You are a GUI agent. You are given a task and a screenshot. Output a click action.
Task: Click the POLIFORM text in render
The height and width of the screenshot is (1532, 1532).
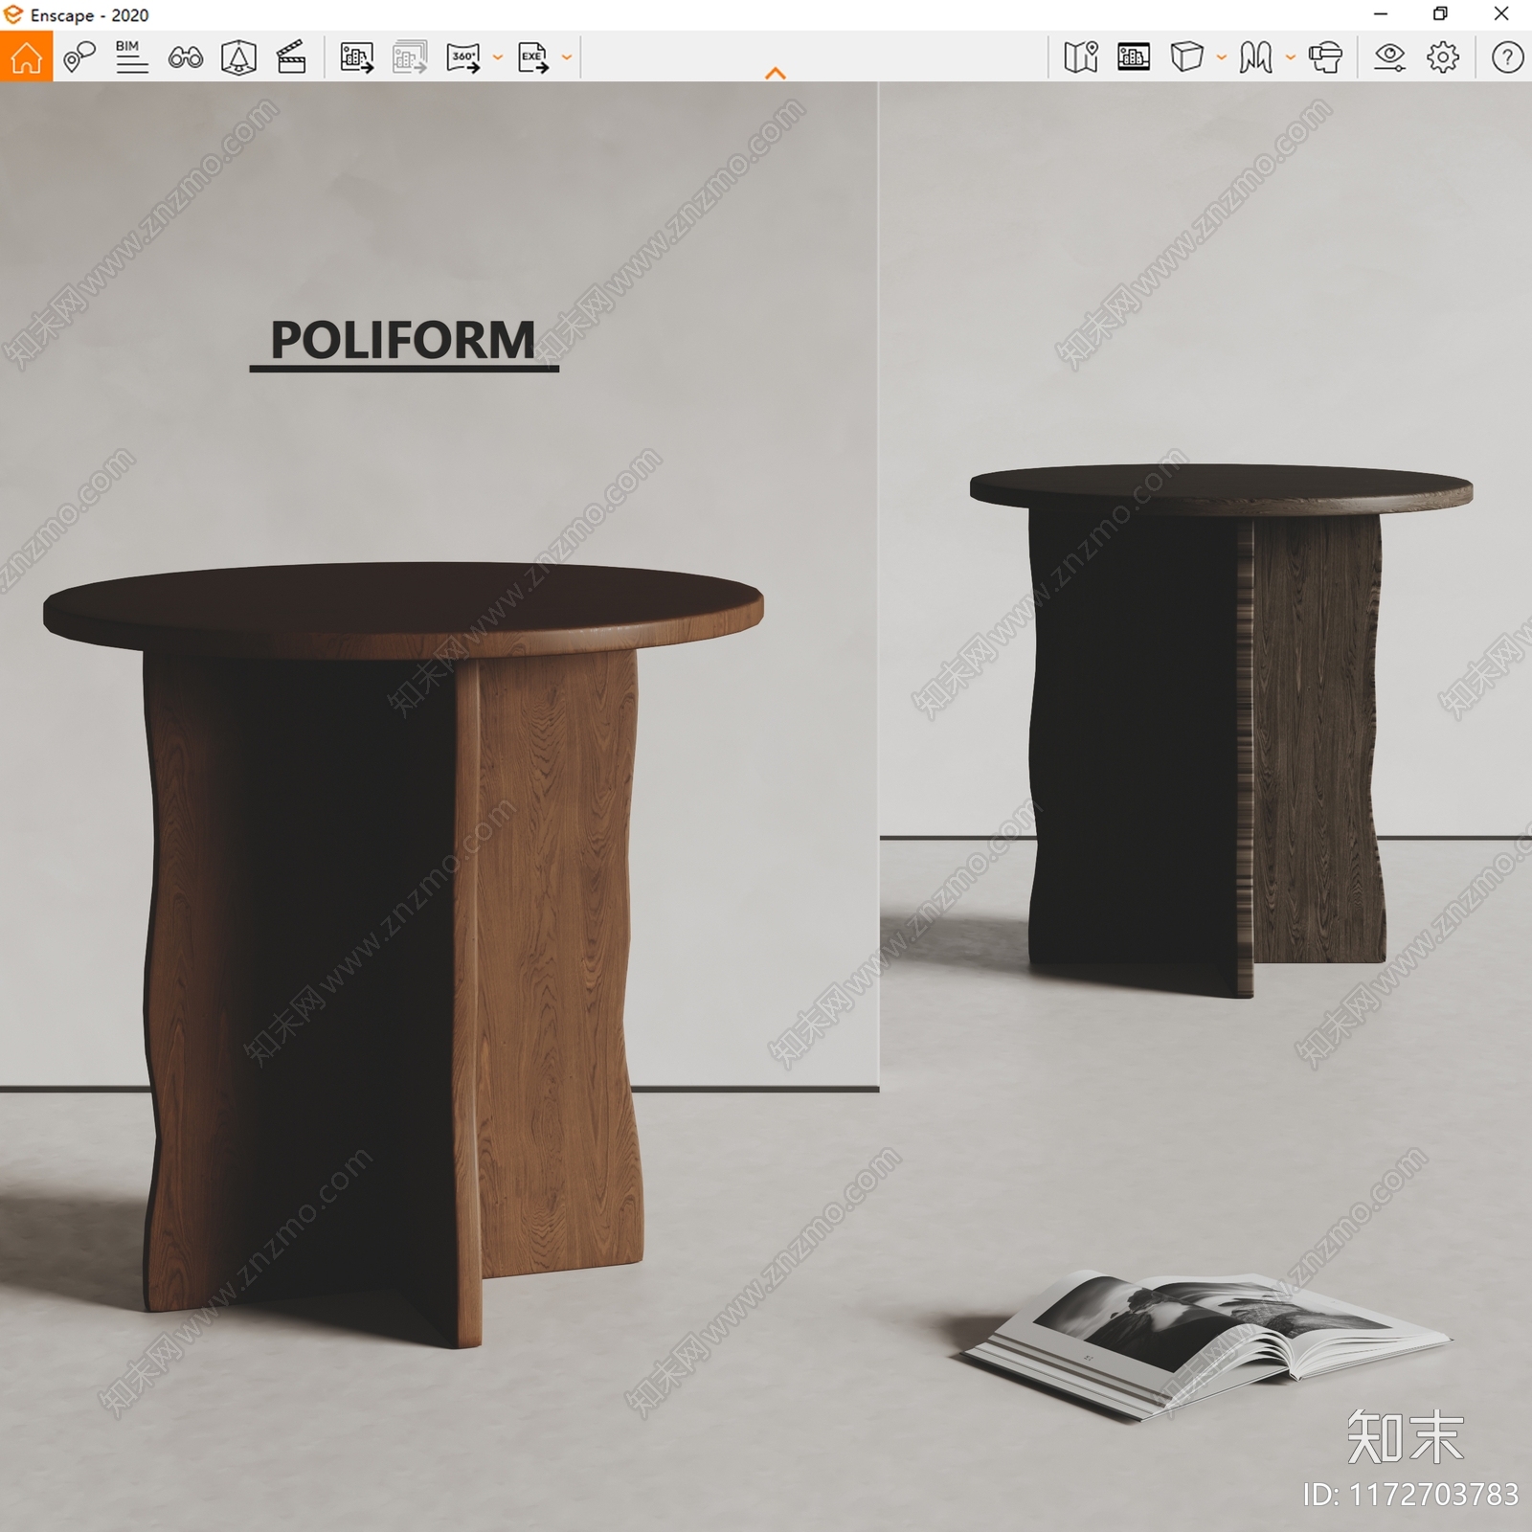pyautogui.click(x=403, y=340)
